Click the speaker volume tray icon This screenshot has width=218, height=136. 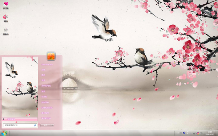(x=201, y=133)
